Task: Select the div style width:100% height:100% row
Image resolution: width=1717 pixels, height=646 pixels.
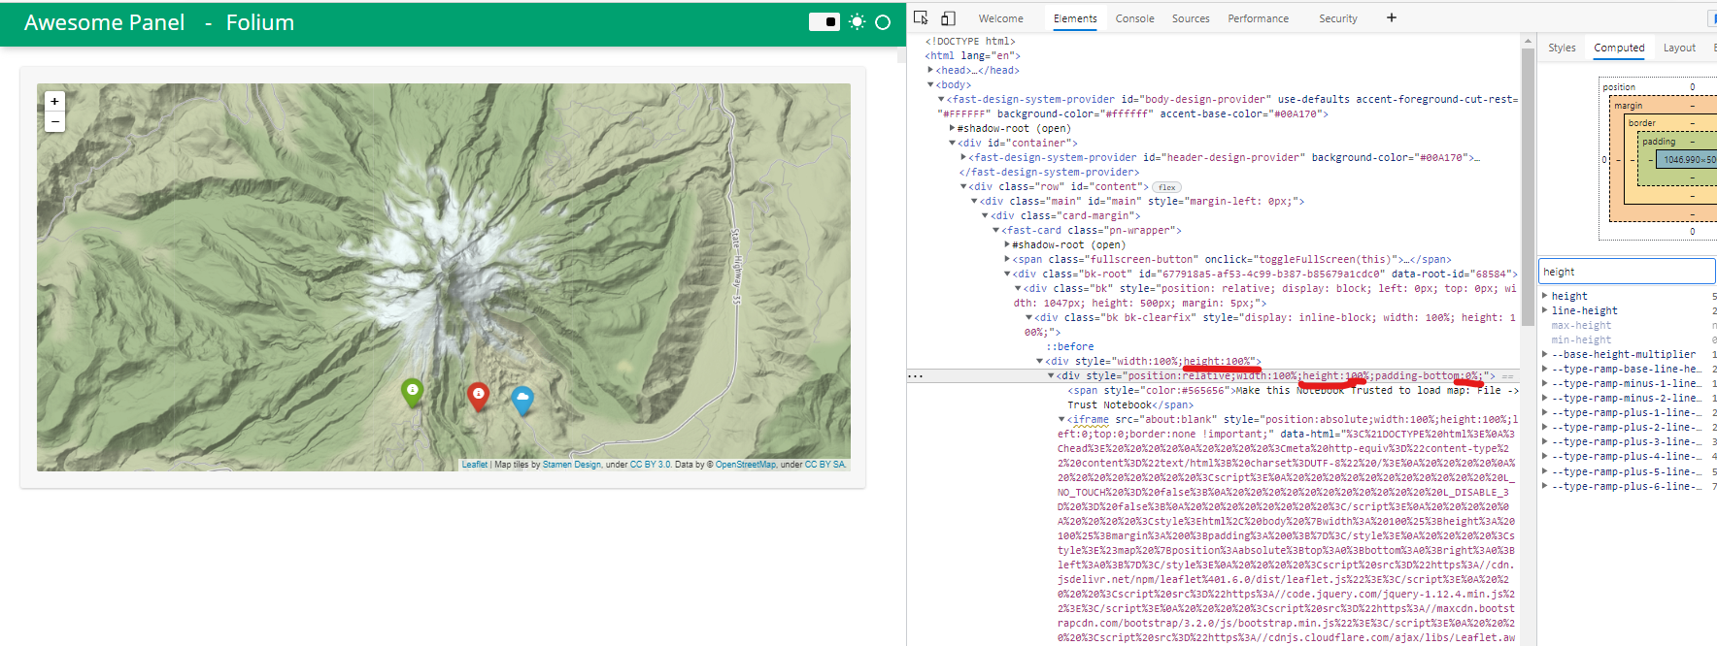Action: (x=1153, y=361)
